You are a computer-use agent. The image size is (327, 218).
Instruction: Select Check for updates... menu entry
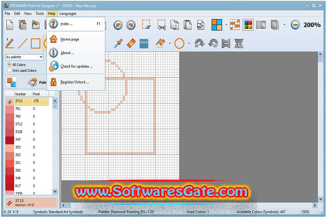(76, 66)
